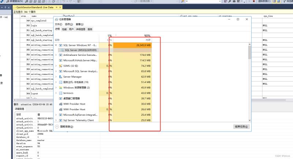Image resolution: width=293 pixels, height=159 pixels.
Task: Expand the Microsoft SQL Server Analysis row
Action: pyautogui.click(x=56, y=71)
